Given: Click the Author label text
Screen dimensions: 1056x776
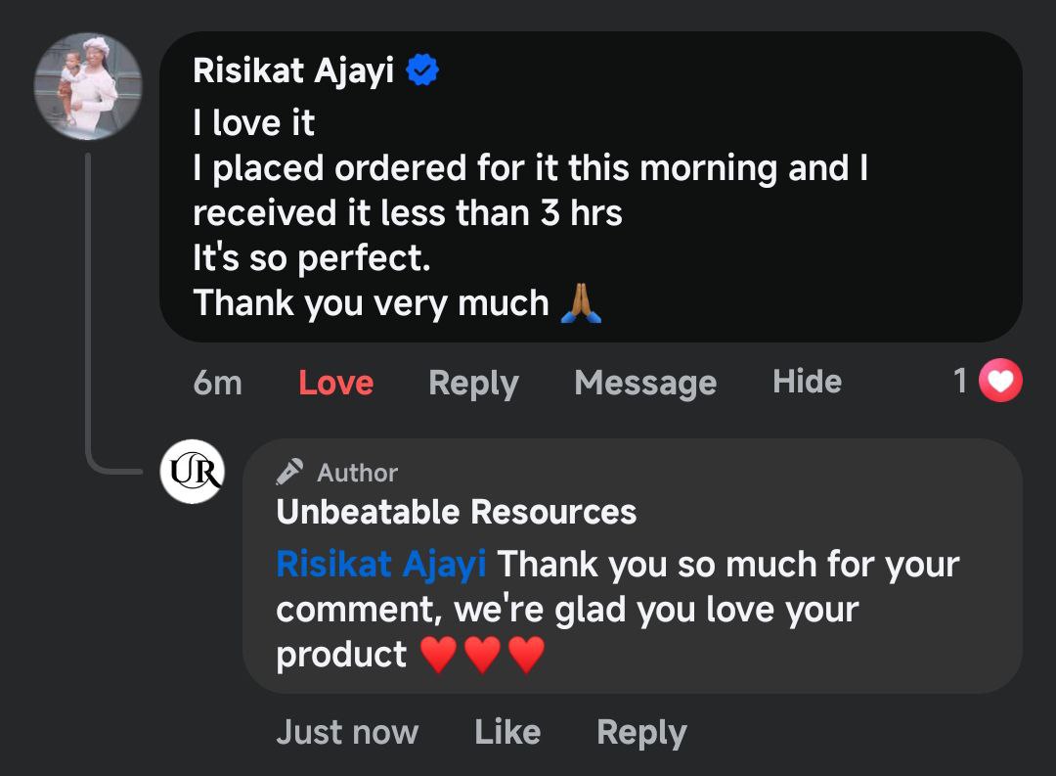Looking at the screenshot, I should click(358, 473).
